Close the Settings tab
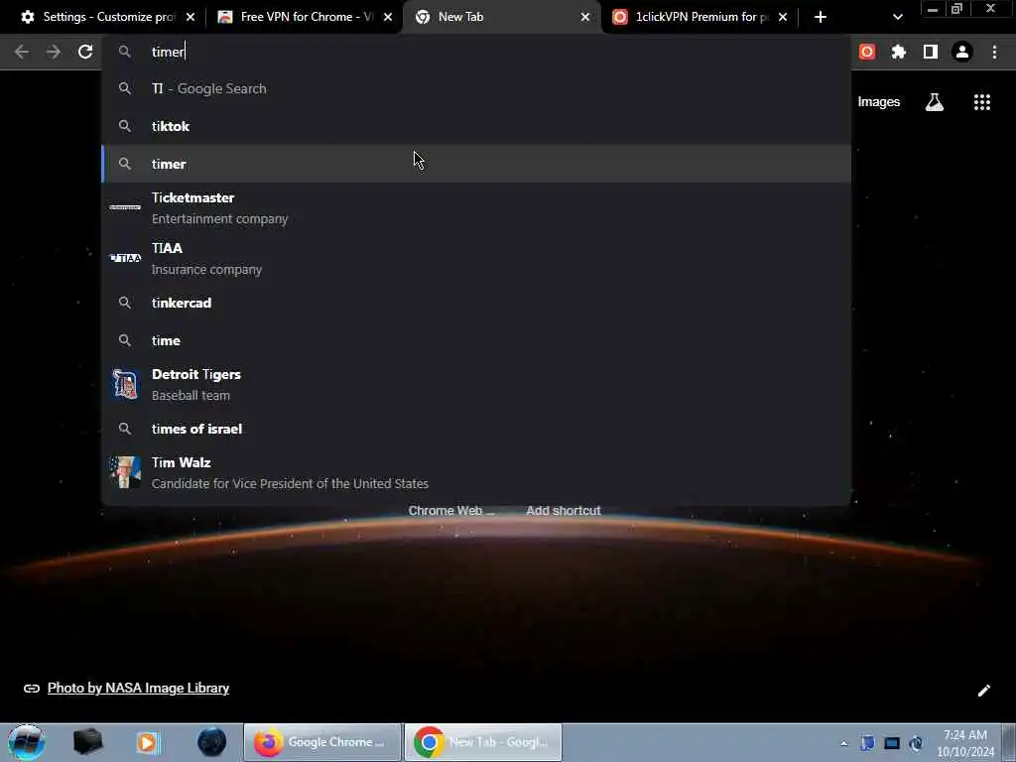The width and height of the screenshot is (1016, 762). [x=190, y=17]
